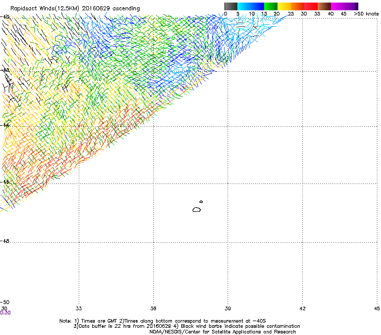
Task: Click the '45' longitude axis label
Action: point(377,309)
